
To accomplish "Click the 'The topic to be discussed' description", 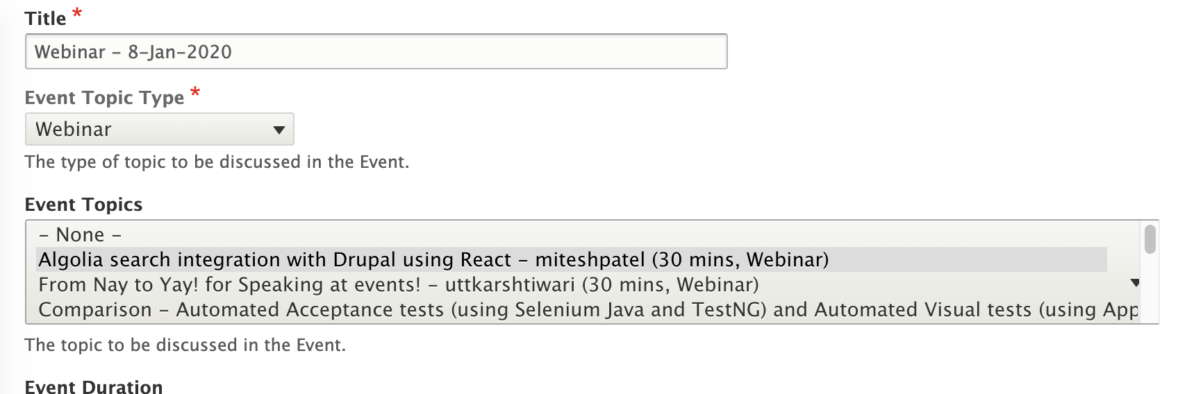I will coord(185,345).
